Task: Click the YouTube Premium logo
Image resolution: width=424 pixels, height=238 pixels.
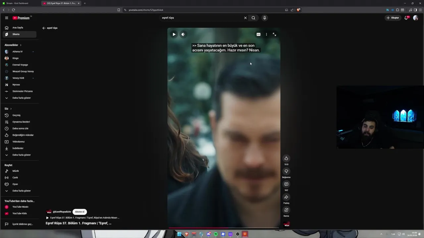Action: (22, 18)
